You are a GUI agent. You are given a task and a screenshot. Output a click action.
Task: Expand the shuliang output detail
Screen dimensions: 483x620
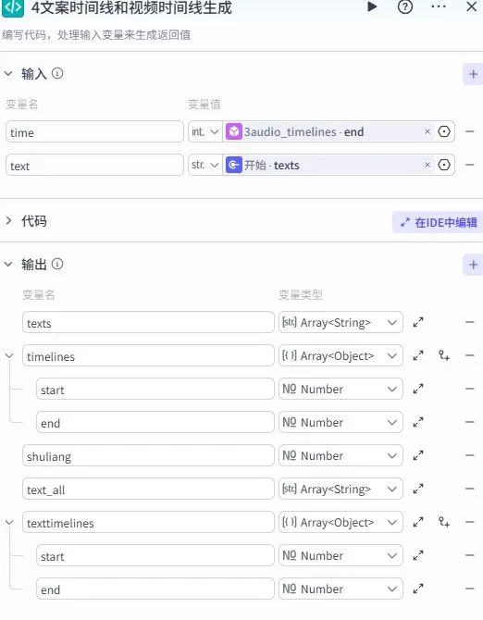pos(418,455)
